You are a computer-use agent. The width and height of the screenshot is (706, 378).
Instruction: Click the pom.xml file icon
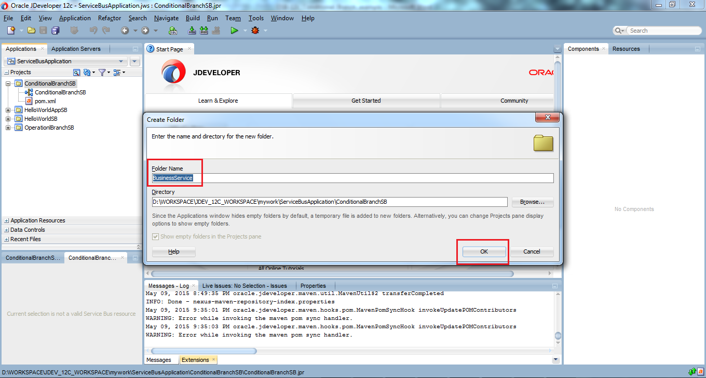tap(29, 101)
